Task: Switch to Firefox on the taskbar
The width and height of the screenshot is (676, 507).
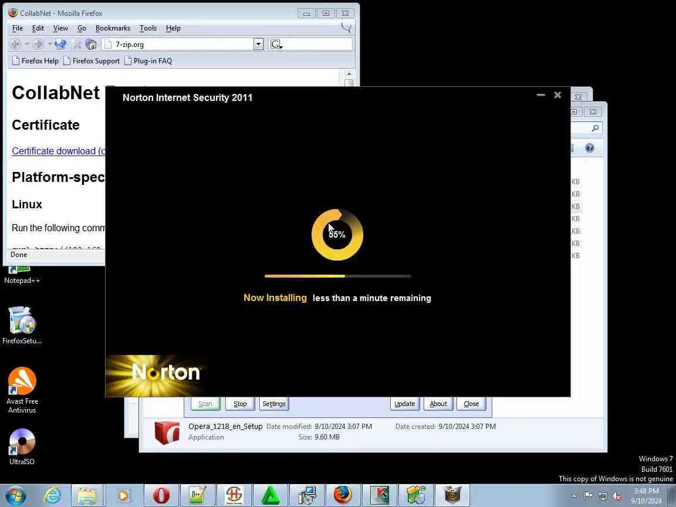Action: (x=343, y=495)
